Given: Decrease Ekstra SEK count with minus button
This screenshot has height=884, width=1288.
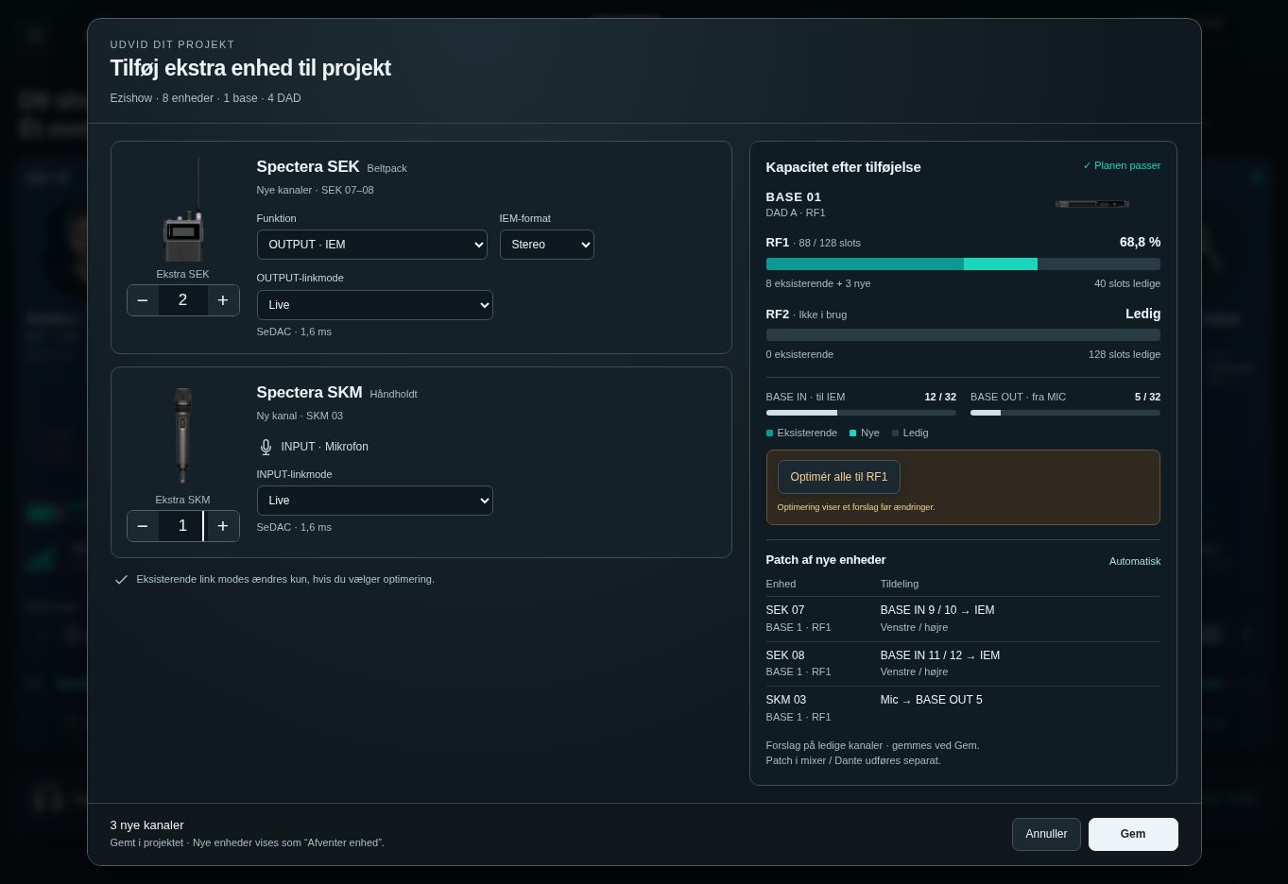Looking at the screenshot, I should pyautogui.click(x=143, y=300).
